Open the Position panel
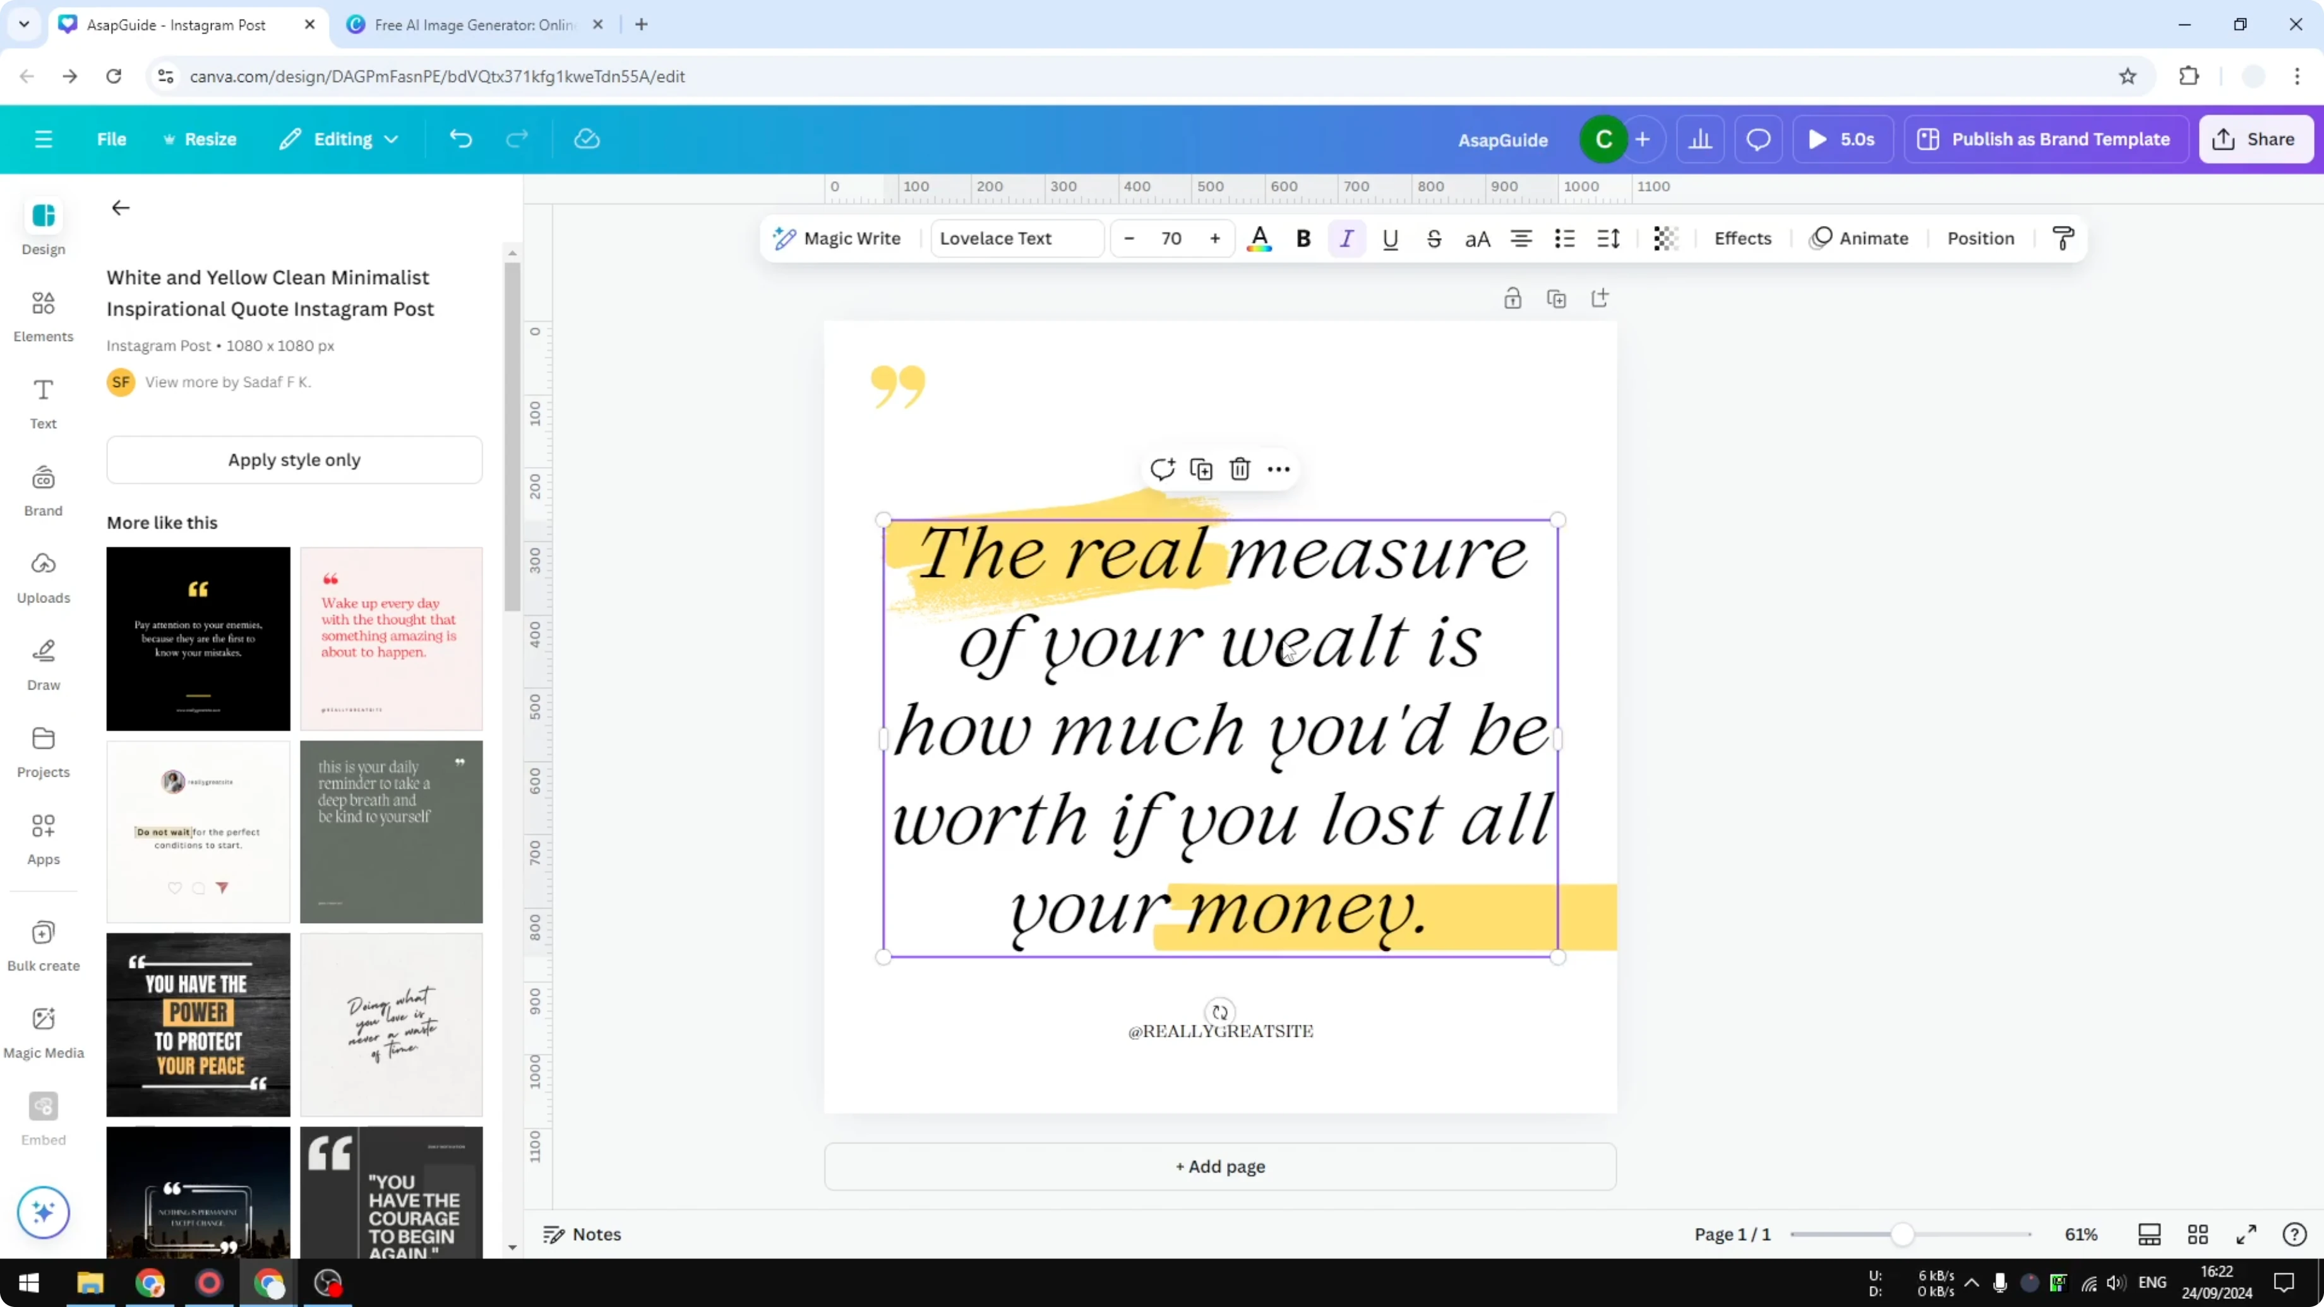Screen dimensions: 2324x1307 [1980, 239]
